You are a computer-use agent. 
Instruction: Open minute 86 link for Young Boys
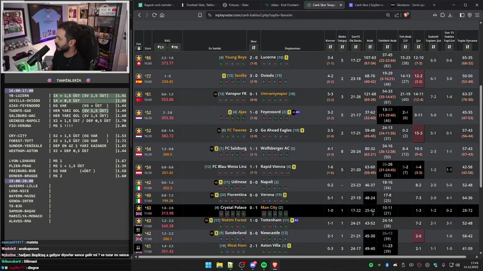148,58
